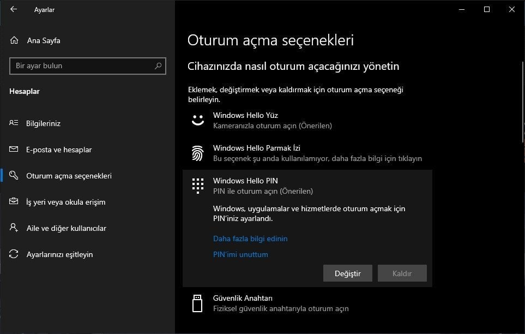Viewport: 525px width, 334px height.
Task: Follow the Daha fazla bilgi edinin link
Action: click(x=250, y=238)
